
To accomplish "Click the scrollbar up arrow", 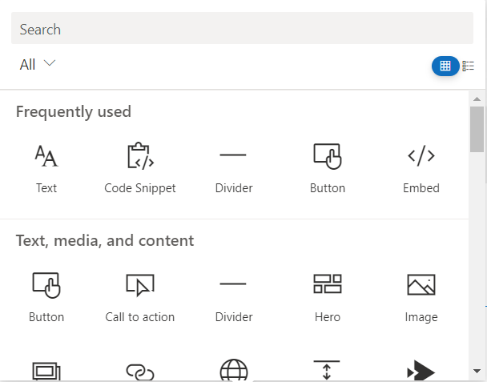I will [x=477, y=99].
